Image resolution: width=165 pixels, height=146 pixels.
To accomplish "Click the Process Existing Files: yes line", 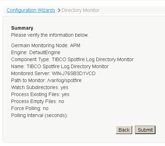I will 40,94.
